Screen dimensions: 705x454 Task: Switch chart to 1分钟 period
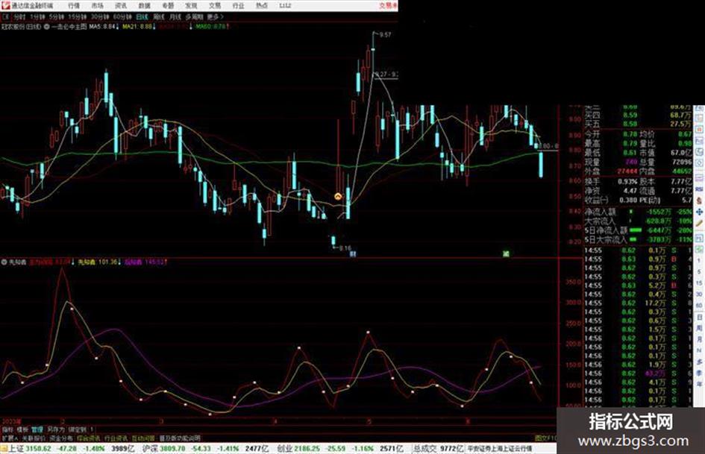point(37,17)
